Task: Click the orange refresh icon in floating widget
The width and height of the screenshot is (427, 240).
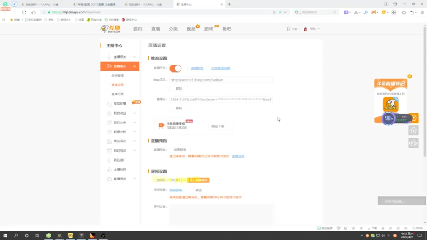Action: 414,118
